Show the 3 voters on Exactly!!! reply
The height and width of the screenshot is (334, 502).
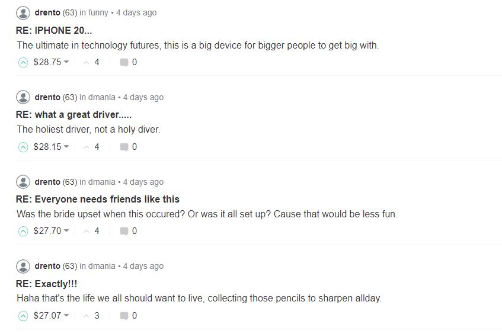(x=97, y=316)
